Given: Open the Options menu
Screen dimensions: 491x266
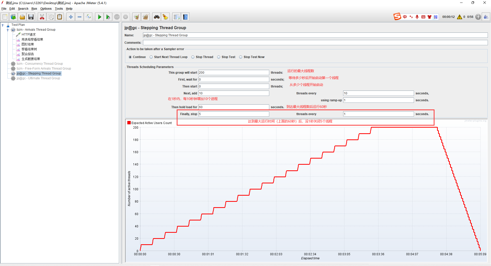Looking at the screenshot, I should (46, 9).
